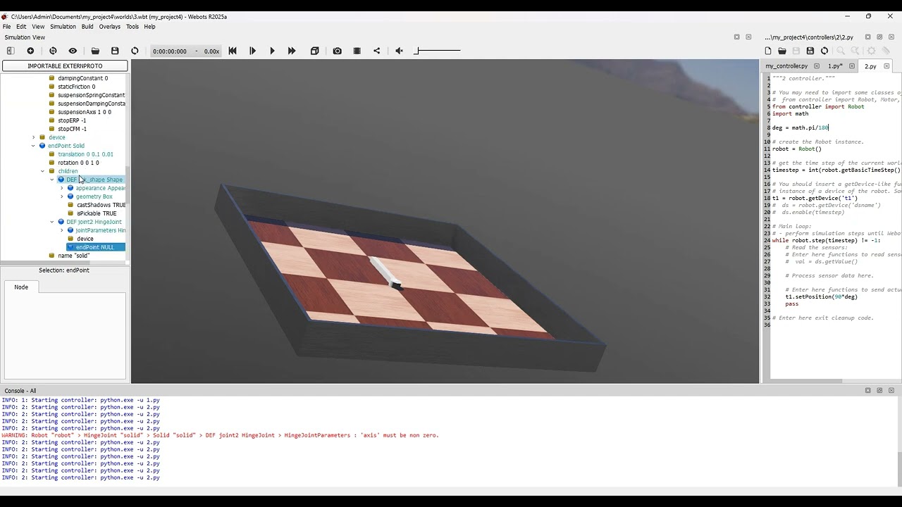Reset the simulation to start
The width and height of the screenshot is (902, 507).
233,51
